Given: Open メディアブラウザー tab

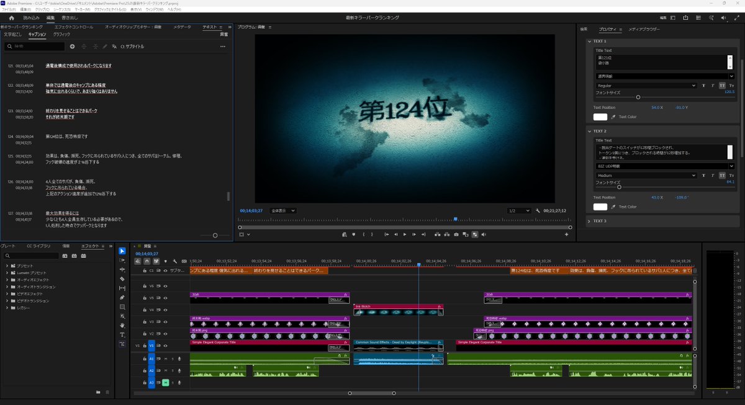Looking at the screenshot, I should tap(644, 29).
